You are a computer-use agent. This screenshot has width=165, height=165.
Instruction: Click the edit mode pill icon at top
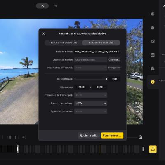click(x=42, y=6)
